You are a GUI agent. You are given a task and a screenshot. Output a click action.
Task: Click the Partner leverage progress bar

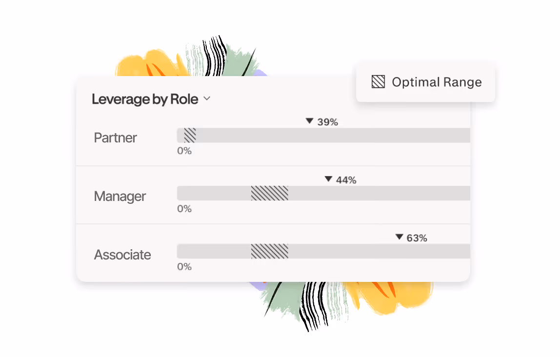pyautogui.click(x=323, y=136)
